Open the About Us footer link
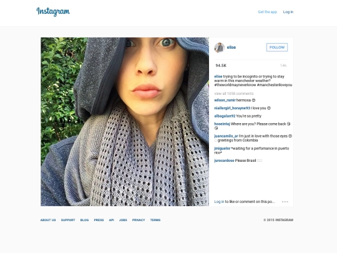The width and height of the screenshot is (337, 253). coord(48,220)
